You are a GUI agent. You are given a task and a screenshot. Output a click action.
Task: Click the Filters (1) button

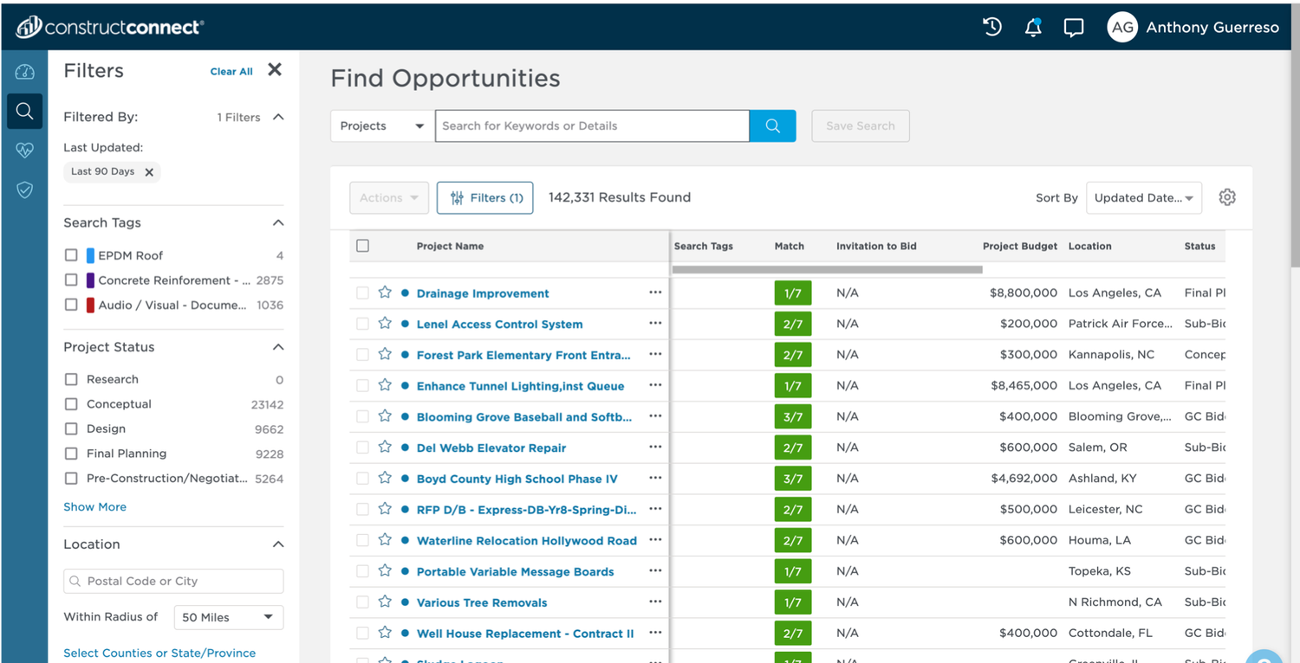click(x=484, y=197)
